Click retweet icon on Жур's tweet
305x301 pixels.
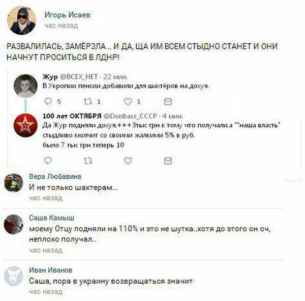click(x=88, y=101)
